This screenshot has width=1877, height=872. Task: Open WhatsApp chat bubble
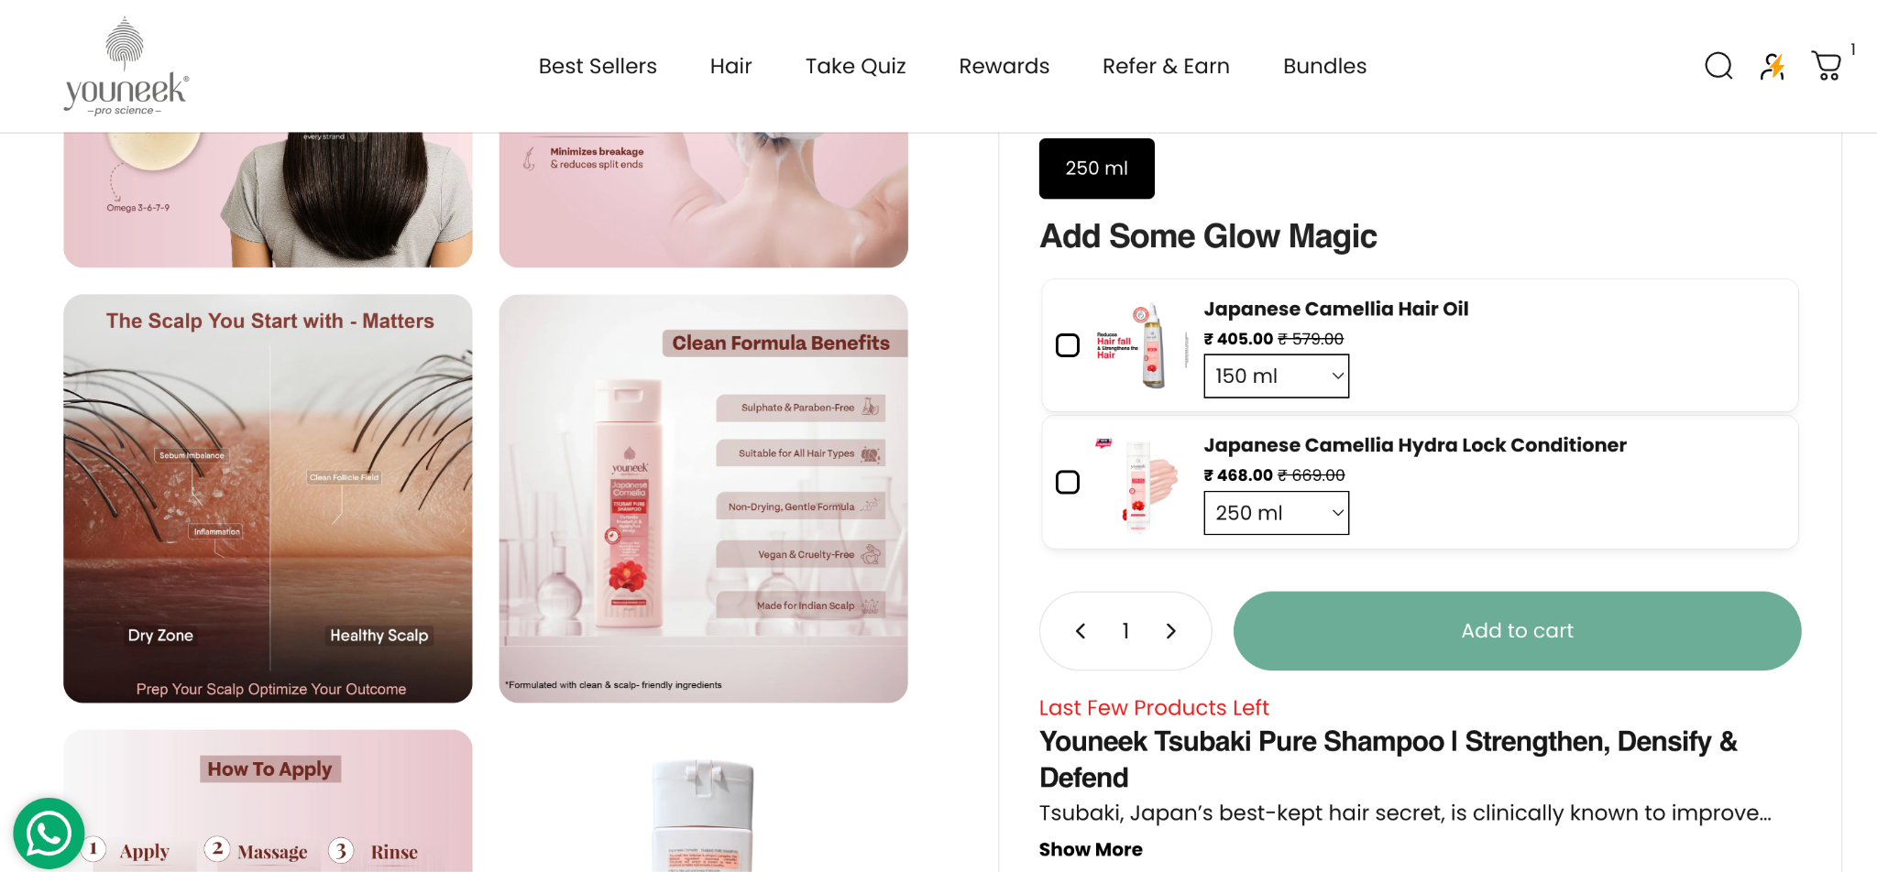[x=49, y=834]
